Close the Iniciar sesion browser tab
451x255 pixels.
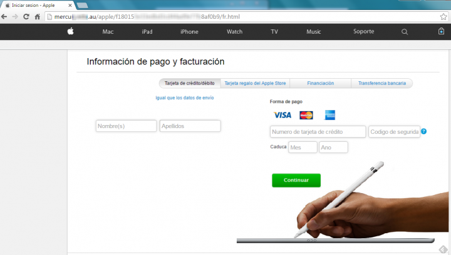coord(70,6)
